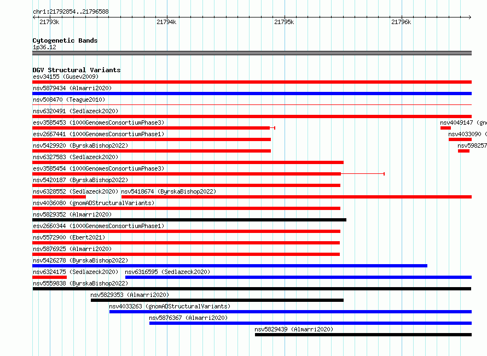Select nsv6324175 (Sedlazeck2020) label
Viewport: 487px width, 356px height.
click(76, 272)
